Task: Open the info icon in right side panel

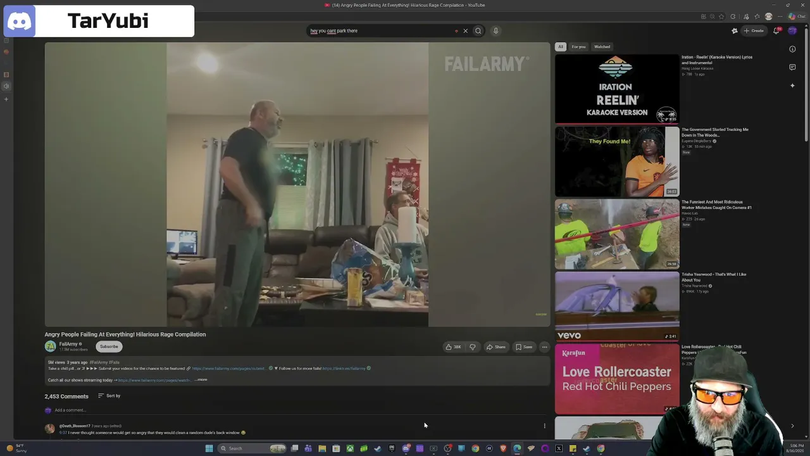Action: pos(792,49)
